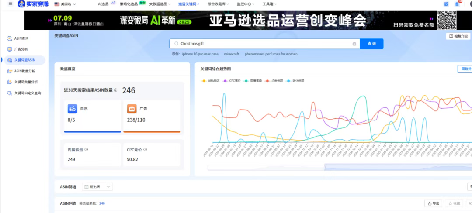
Task: Click the blue edit note icon in header
Action: [x=446, y=4]
